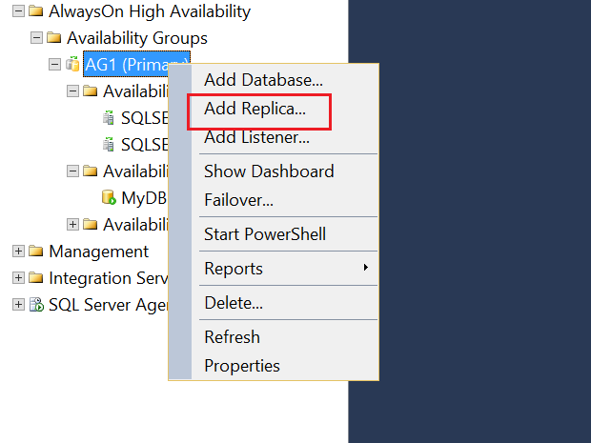
Task: Collapse the Availability Groups node
Action: (36, 39)
